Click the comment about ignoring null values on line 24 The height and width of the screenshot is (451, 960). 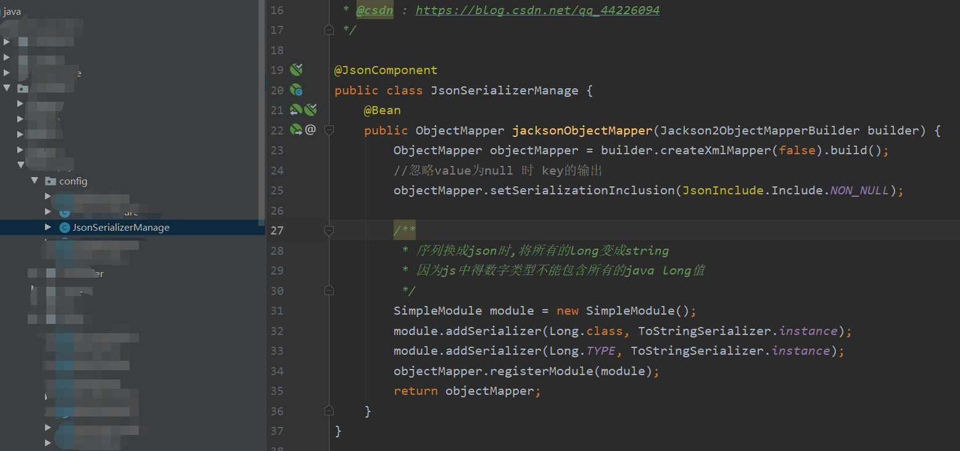click(497, 171)
